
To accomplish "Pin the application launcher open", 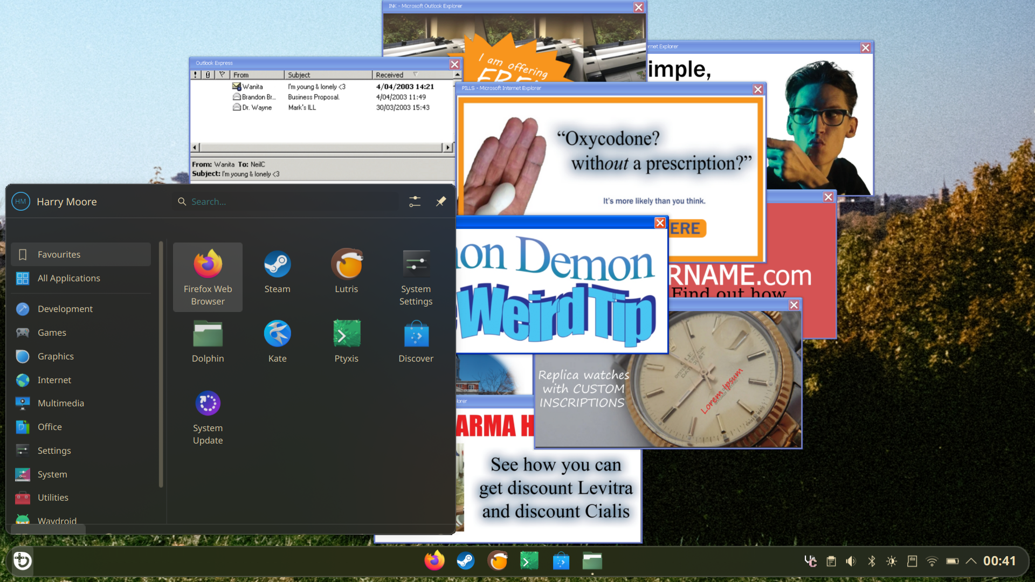I will pyautogui.click(x=441, y=201).
